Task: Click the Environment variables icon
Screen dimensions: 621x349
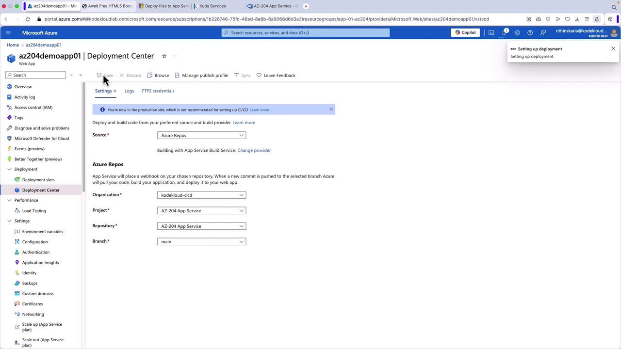Action: coord(17,232)
